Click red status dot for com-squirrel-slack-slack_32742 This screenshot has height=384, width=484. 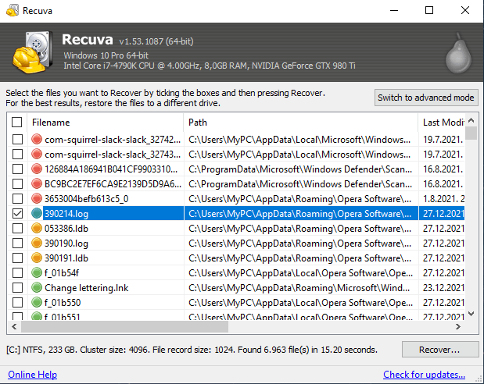37,139
